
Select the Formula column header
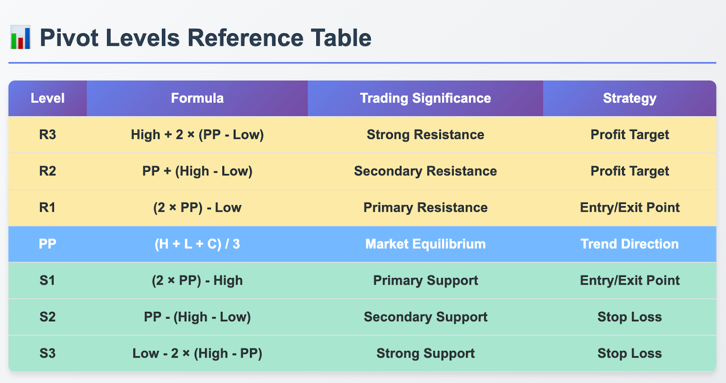197,98
